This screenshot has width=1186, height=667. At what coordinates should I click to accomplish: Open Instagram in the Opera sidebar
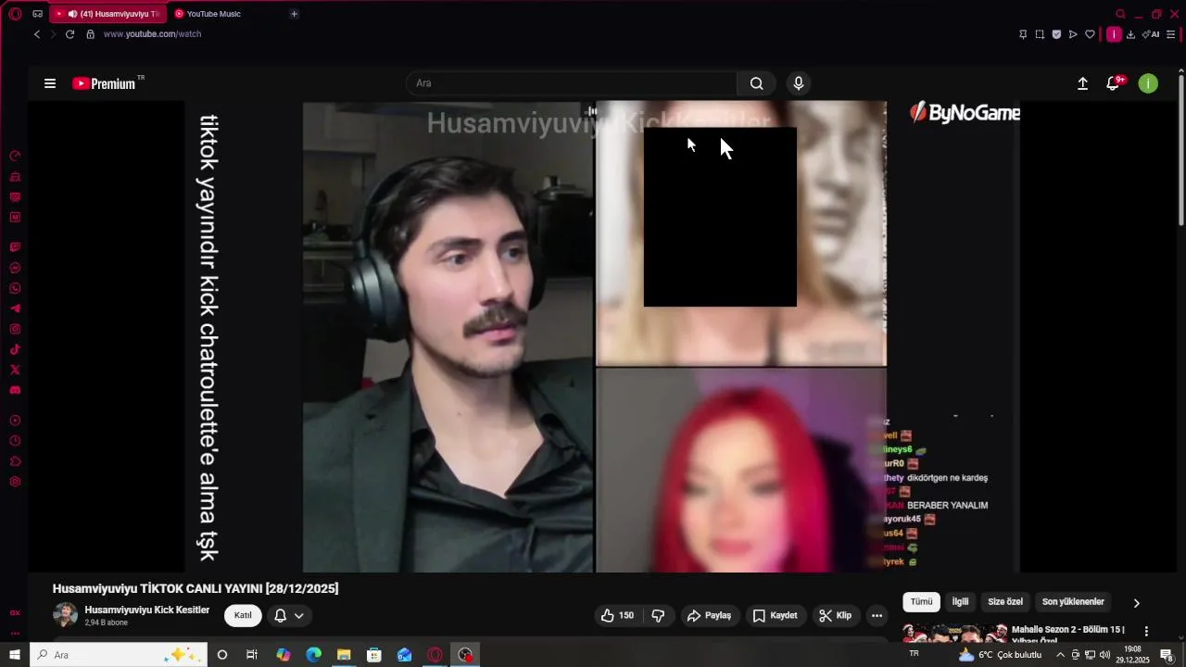[x=15, y=329]
